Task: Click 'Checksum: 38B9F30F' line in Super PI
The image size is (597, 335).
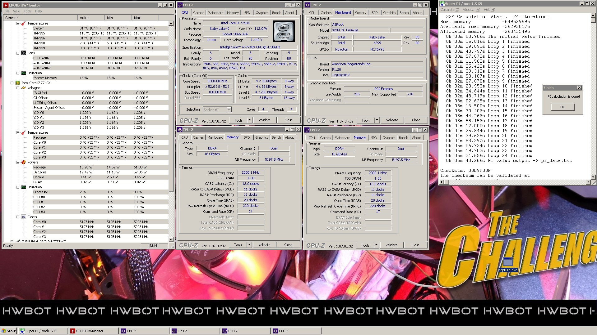Action: point(465,170)
